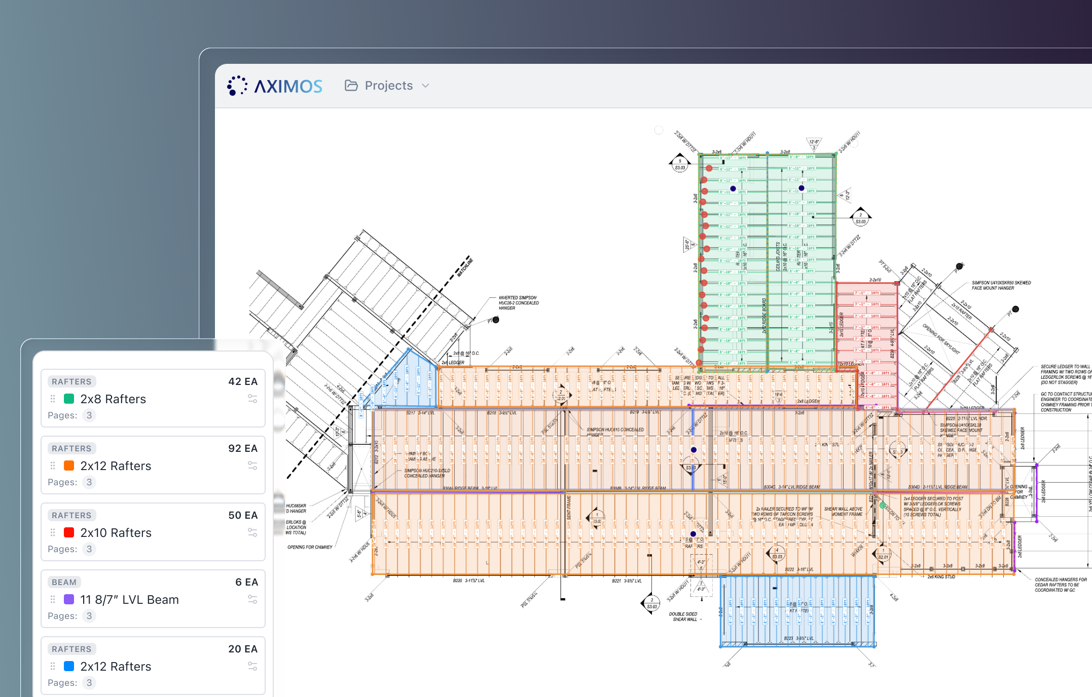Click the 5 S3.03 section marker
This screenshot has width=1092, height=697.
[x=679, y=164]
